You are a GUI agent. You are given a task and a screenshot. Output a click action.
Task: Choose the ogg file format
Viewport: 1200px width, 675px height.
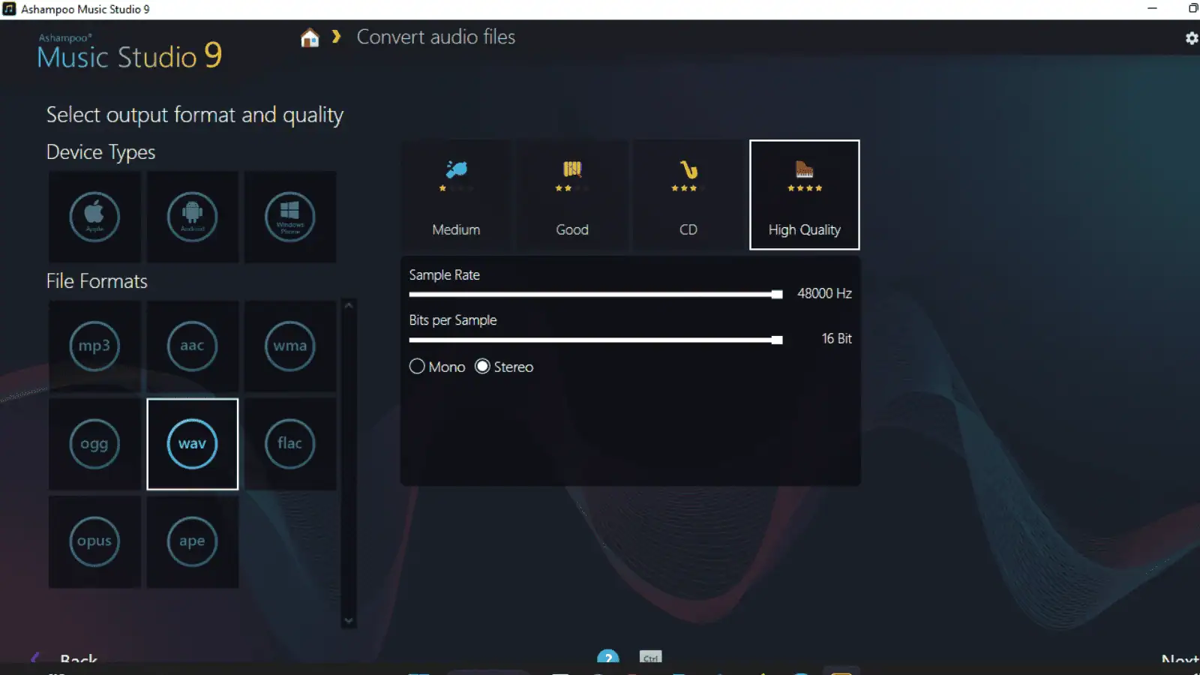[94, 444]
